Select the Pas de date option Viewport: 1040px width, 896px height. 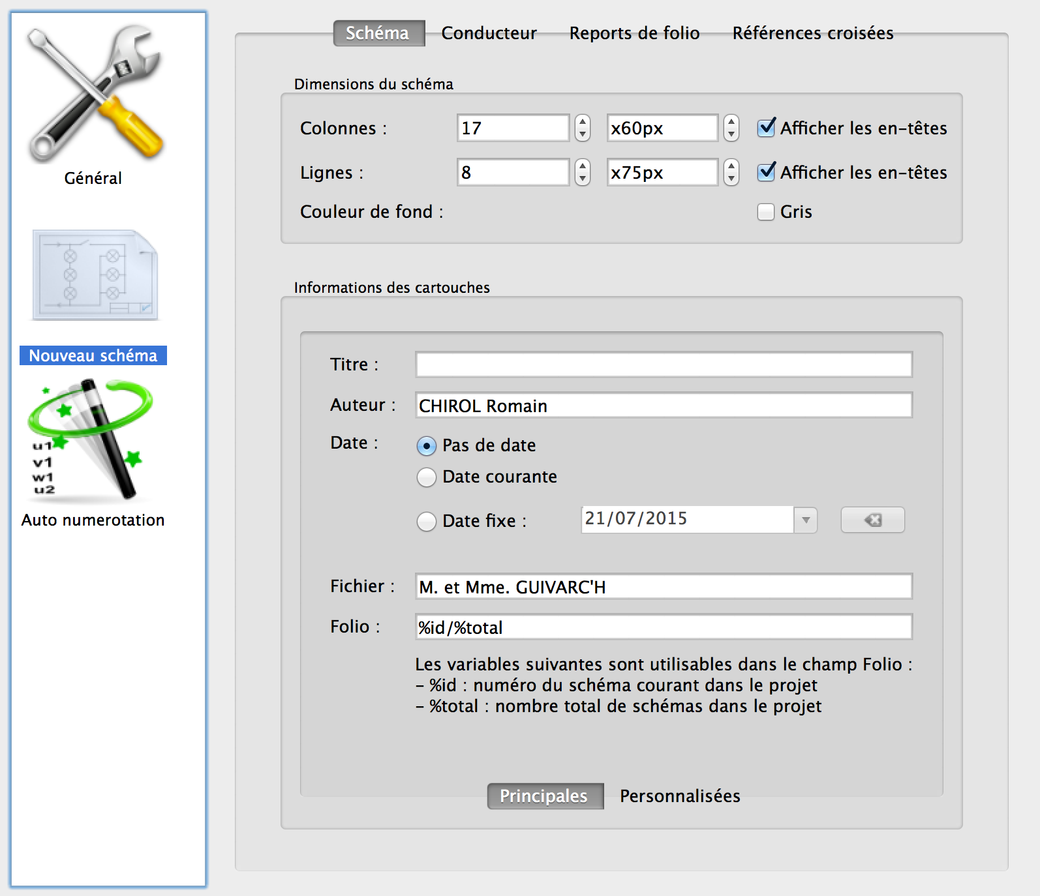[x=427, y=446]
